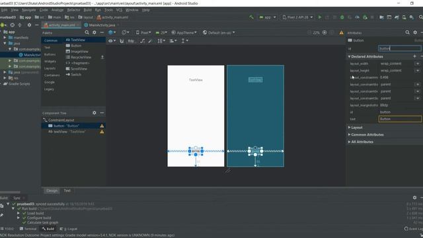Open layout_width value dropdown arrow
Screen dimensions: 423x238
coord(418,63)
